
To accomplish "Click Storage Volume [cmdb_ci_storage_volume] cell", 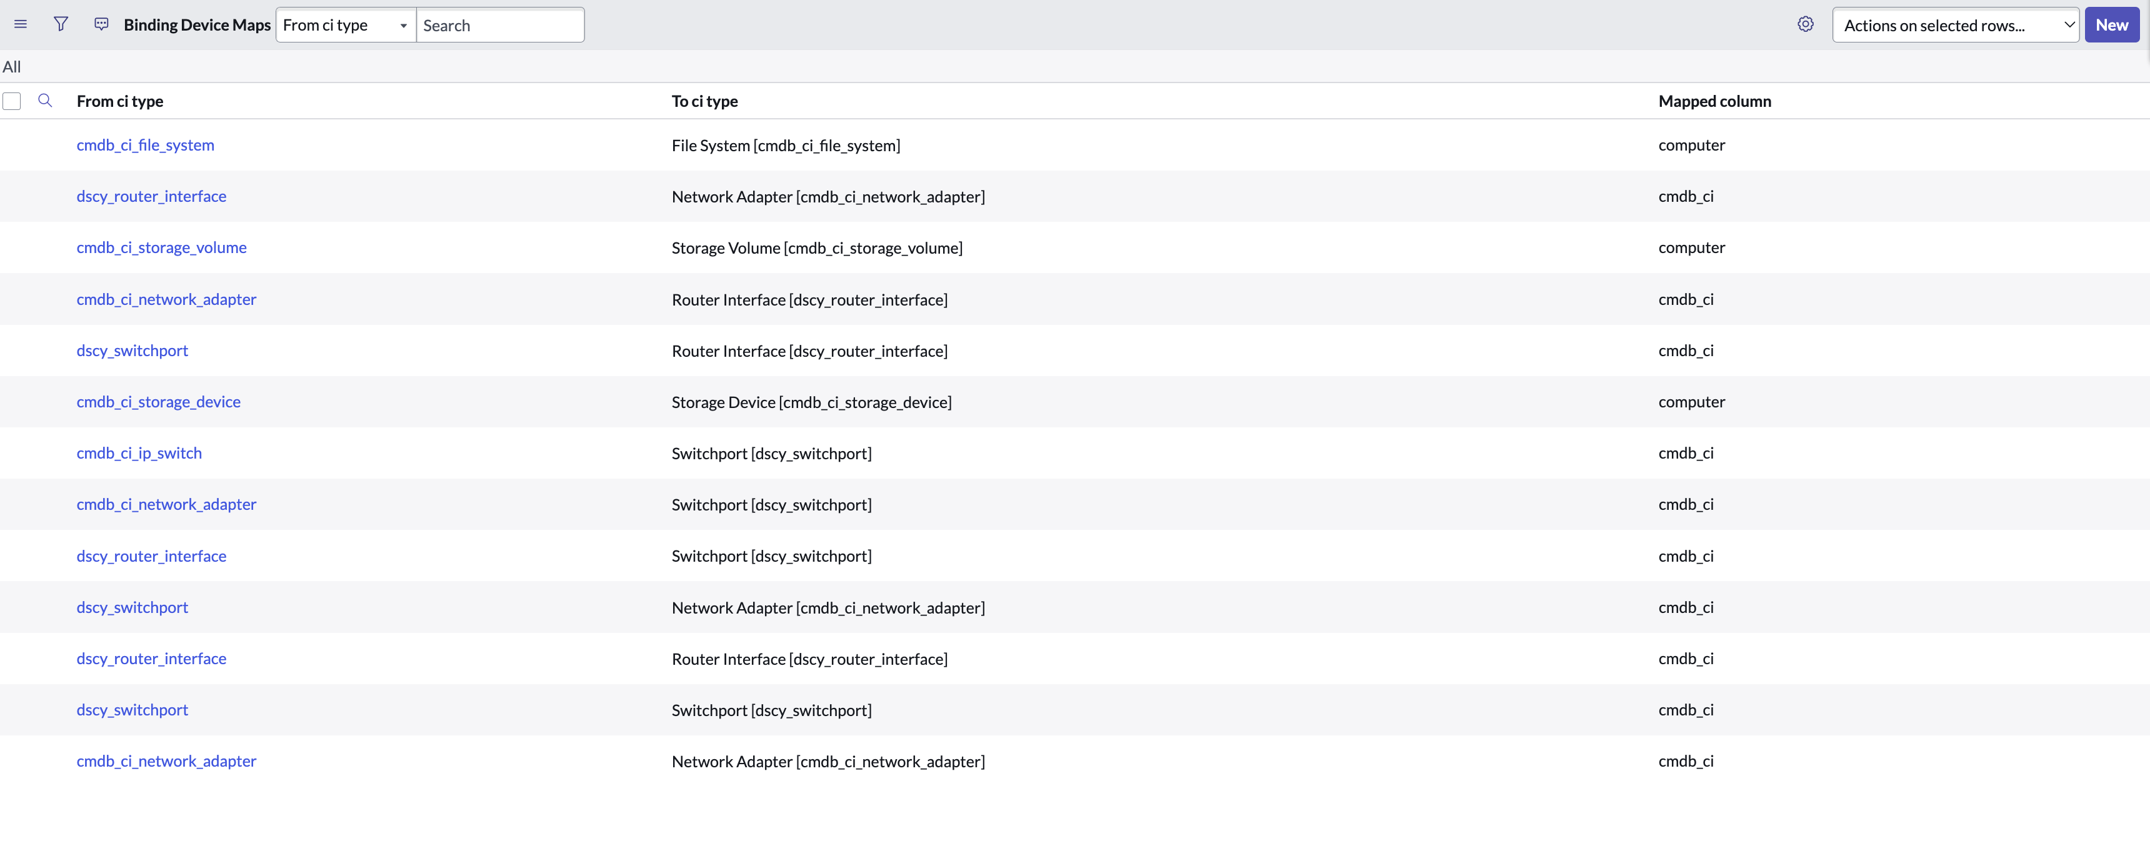I will coord(817,248).
